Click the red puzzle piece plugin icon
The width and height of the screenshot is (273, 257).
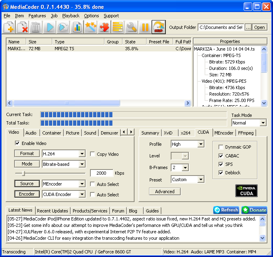click(104, 27)
